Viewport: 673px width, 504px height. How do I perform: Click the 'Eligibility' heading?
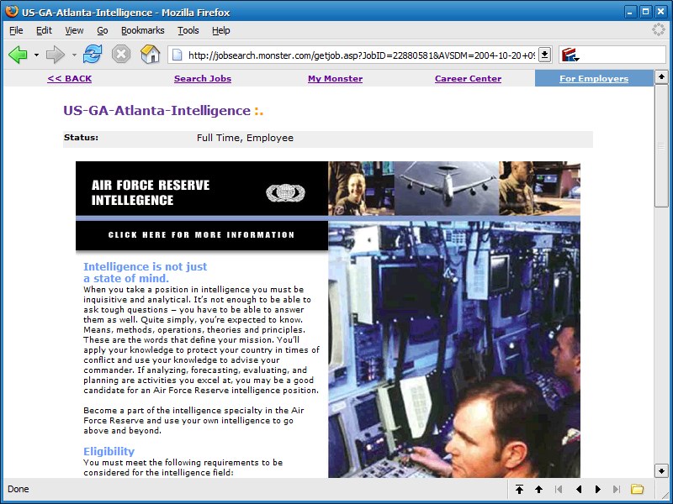point(109,451)
